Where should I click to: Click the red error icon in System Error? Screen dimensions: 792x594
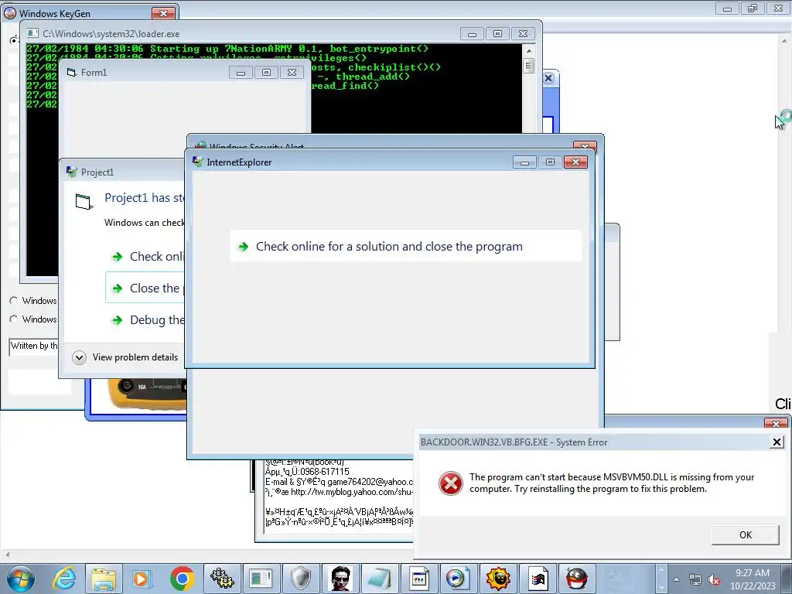coord(451,483)
